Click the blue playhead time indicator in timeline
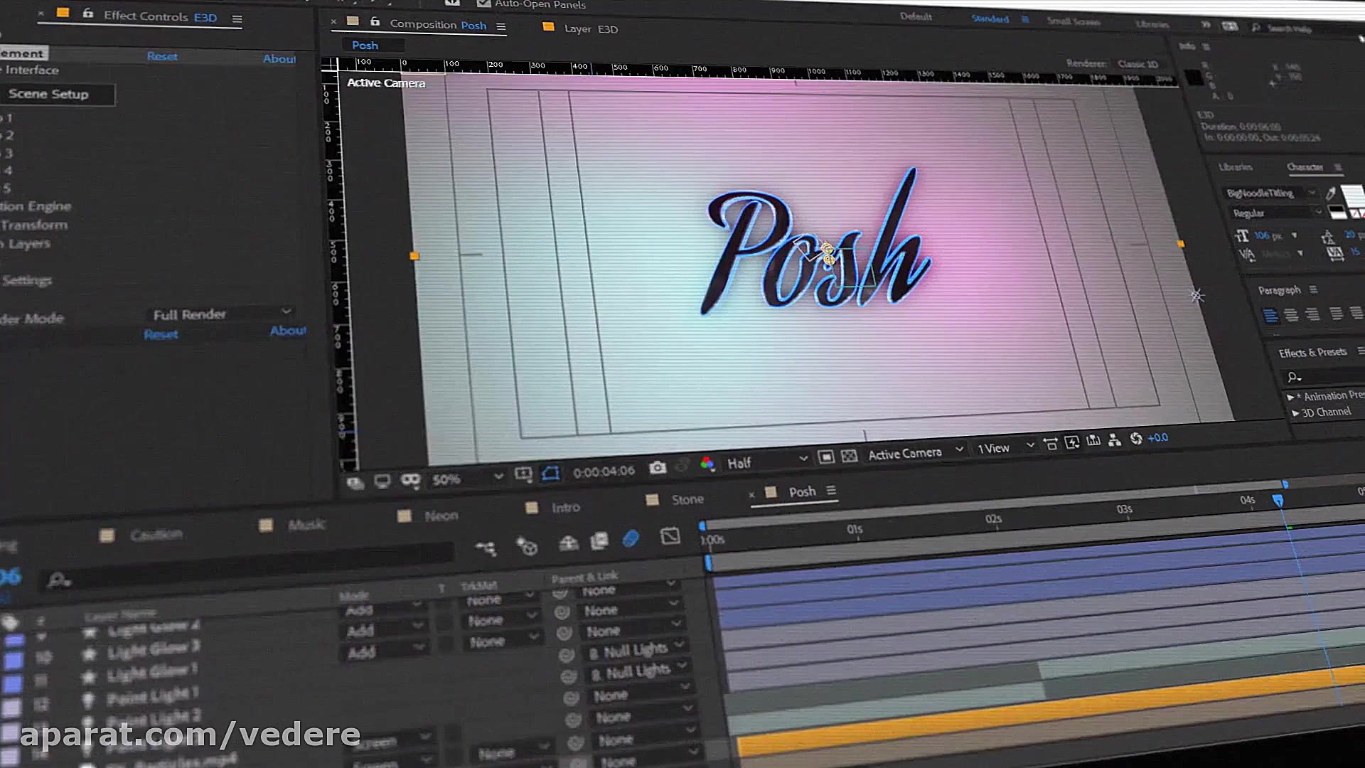1365x768 pixels. pos(1278,501)
